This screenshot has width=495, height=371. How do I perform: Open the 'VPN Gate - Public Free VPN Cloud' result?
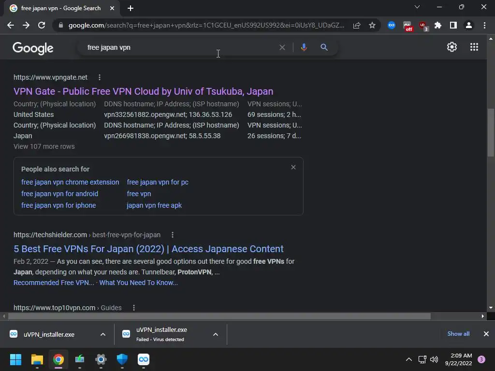tap(143, 91)
